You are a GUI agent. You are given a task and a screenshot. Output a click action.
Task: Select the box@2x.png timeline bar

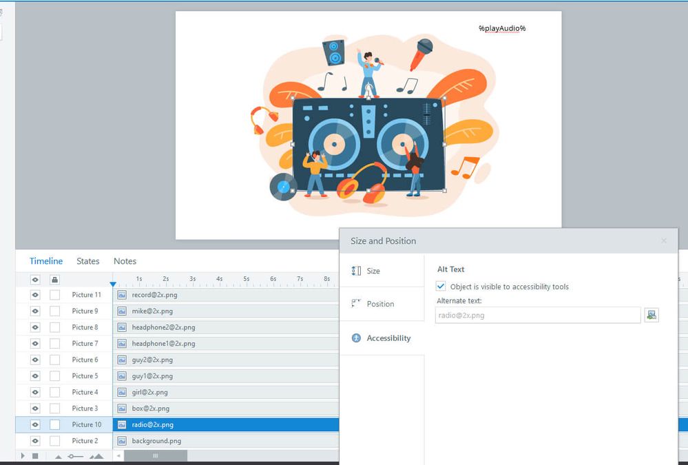[226, 409]
